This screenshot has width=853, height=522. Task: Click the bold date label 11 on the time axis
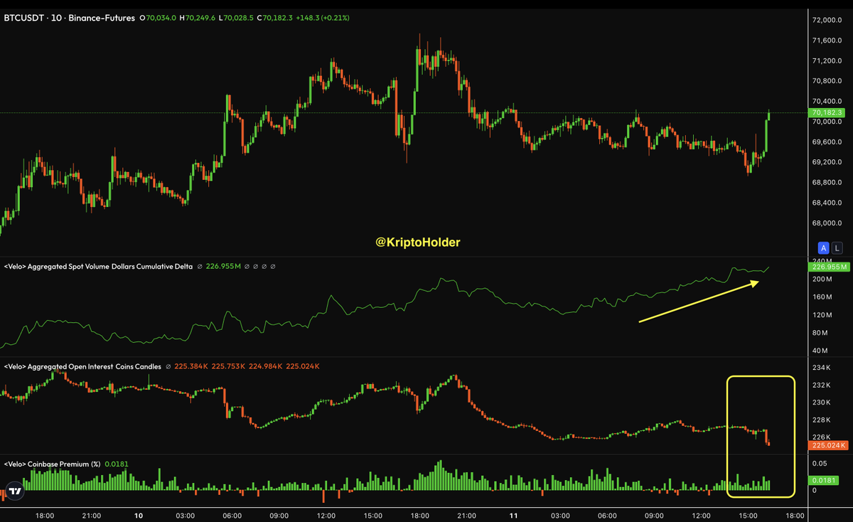pyautogui.click(x=513, y=515)
